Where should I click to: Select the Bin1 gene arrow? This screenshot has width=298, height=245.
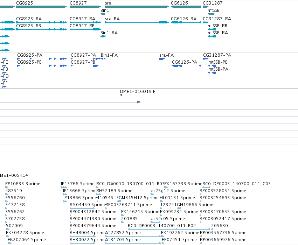(103, 14)
